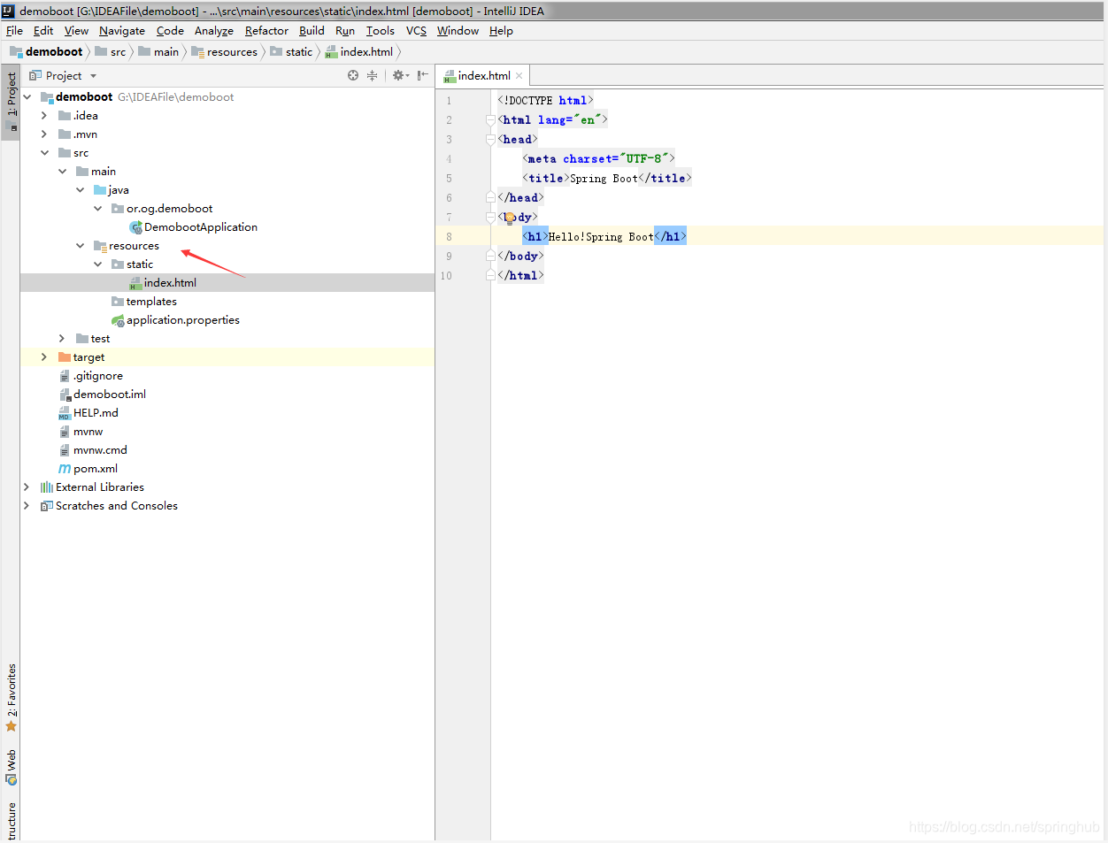Viewport: 1108px width, 843px height.
Task: Collapse the main folder
Action: click(x=62, y=172)
